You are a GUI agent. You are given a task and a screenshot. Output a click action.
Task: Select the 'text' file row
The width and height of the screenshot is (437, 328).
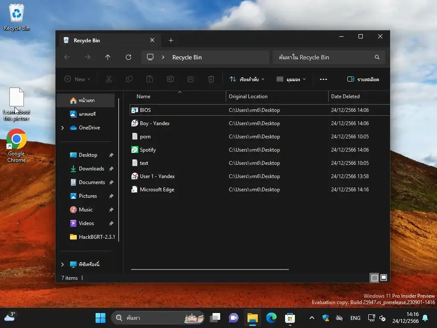pos(260,163)
